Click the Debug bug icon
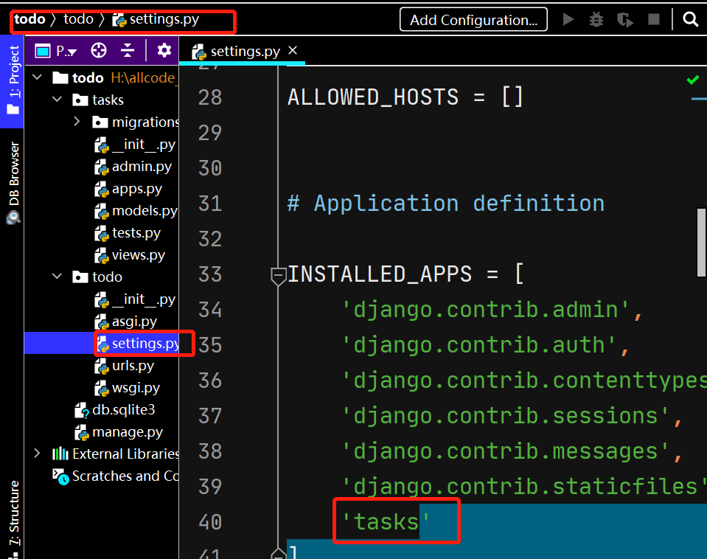The height and width of the screenshot is (559, 707). [596, 19]
